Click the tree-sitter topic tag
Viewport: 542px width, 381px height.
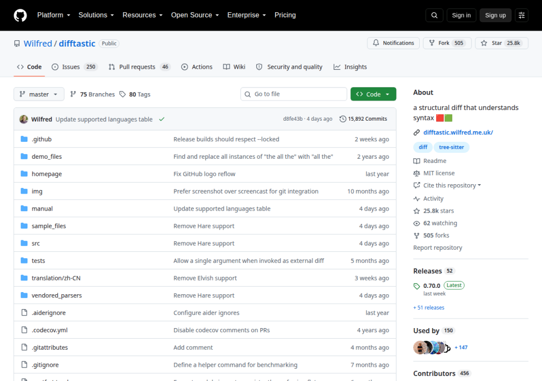click(451, 147)
